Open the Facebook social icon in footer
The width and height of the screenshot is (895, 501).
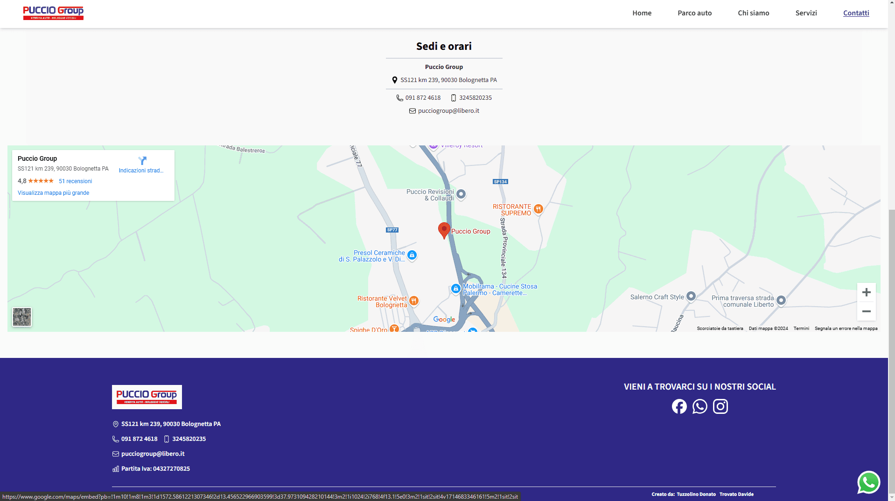tap(679, 406)
